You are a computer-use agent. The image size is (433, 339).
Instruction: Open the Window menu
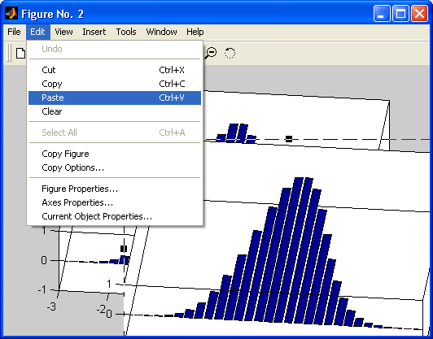(161, 32)
